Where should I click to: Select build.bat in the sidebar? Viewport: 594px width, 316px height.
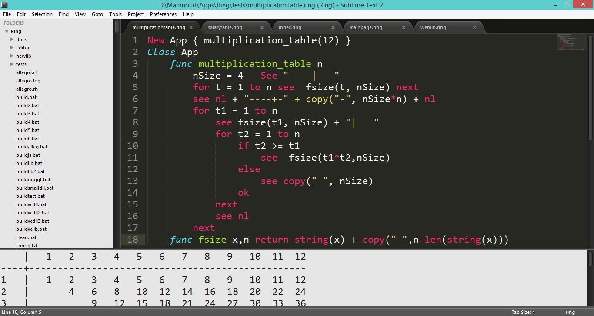coord(26,97)
